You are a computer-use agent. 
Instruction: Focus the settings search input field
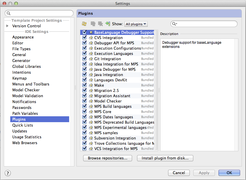click(39, 14)
